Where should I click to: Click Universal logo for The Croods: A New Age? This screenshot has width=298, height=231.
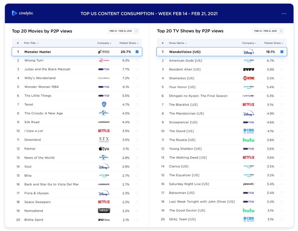click(104, 113)
